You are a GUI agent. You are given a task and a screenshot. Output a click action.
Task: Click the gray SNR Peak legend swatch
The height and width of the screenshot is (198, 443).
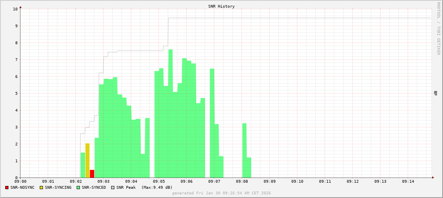(113, 188)
